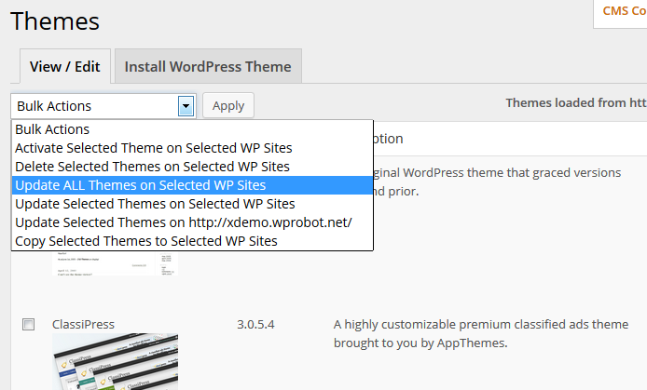This screenshot has width=647, height=390.
Task: Choose the default Bulk Actions list option
Action: click(52, 129)
